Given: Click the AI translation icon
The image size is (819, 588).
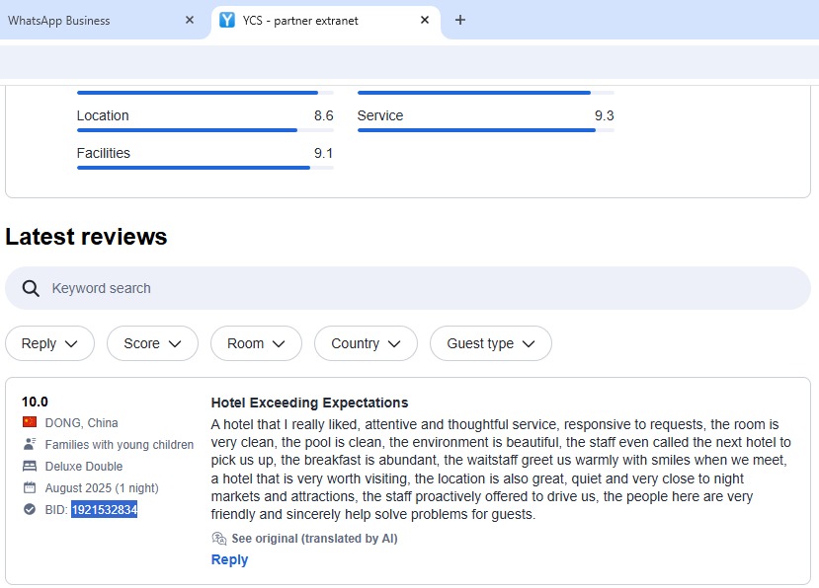Looking at the screenshot, I should (219, 539).
